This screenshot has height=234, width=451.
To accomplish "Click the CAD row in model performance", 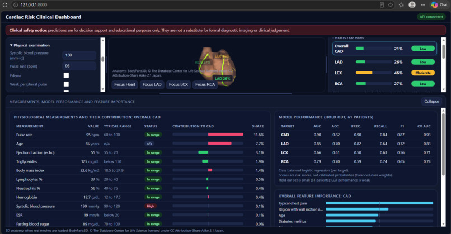I will pyautogui.click(x=356, y=135).
